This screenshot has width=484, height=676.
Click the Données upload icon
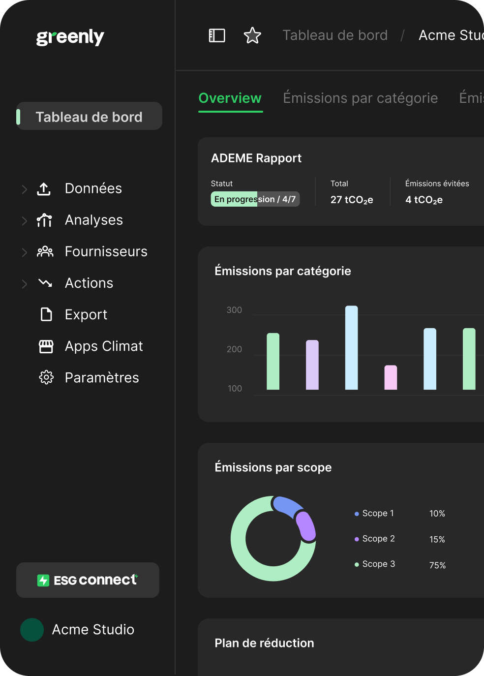pyautogui.click(x=44, y=188)
